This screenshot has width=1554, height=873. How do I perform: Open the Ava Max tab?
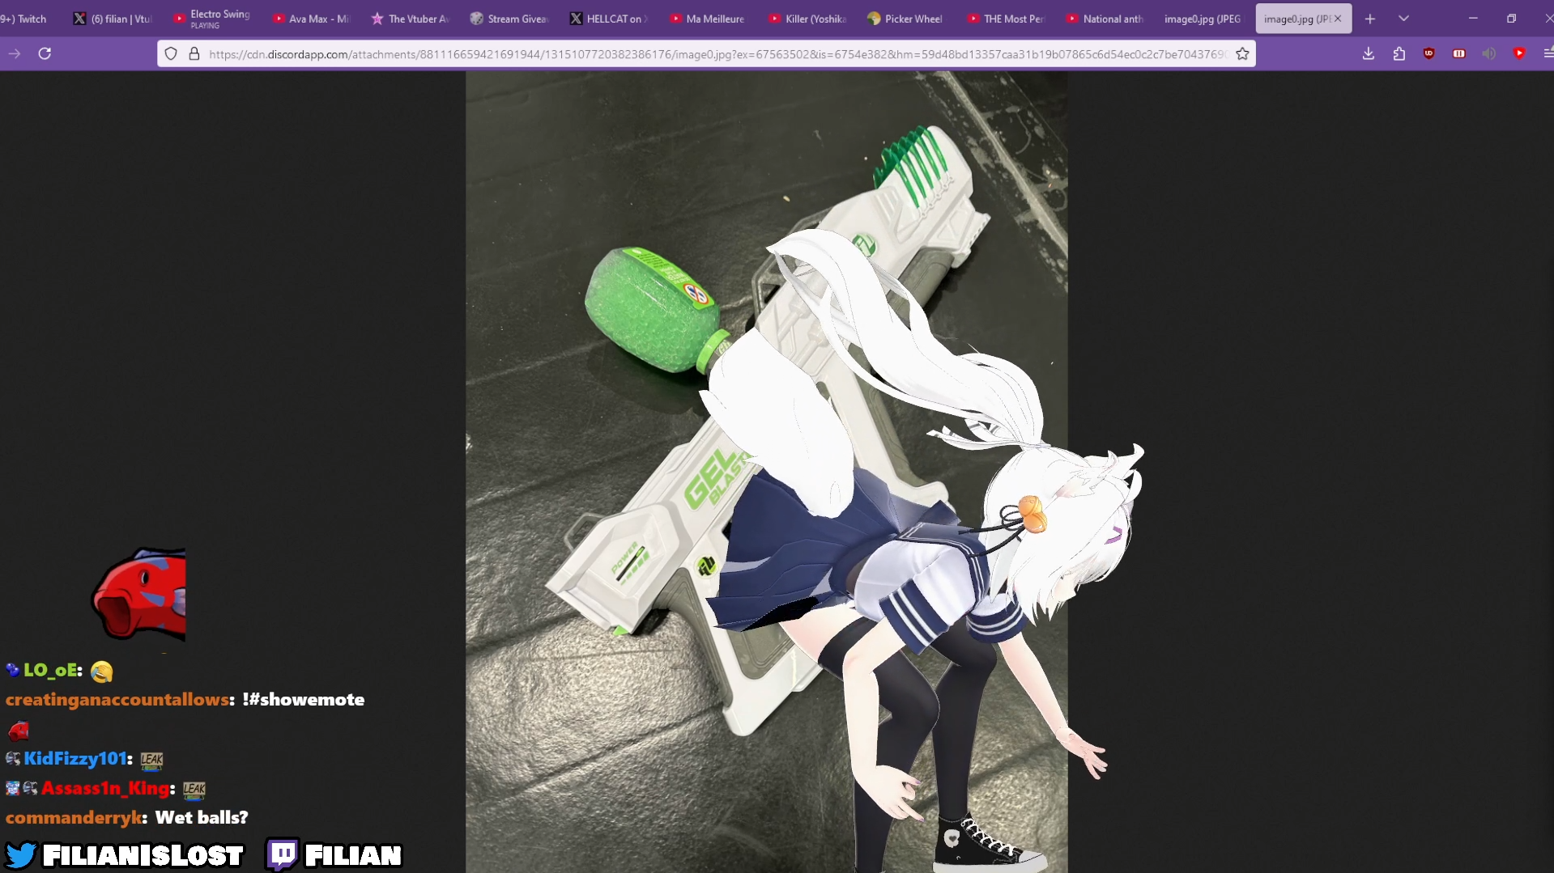tap(311, 19)
